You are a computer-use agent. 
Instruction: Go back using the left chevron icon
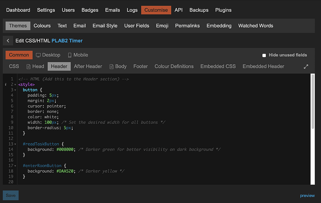[x=8, y=41]
